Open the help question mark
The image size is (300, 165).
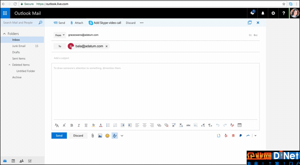coord(284,13)
